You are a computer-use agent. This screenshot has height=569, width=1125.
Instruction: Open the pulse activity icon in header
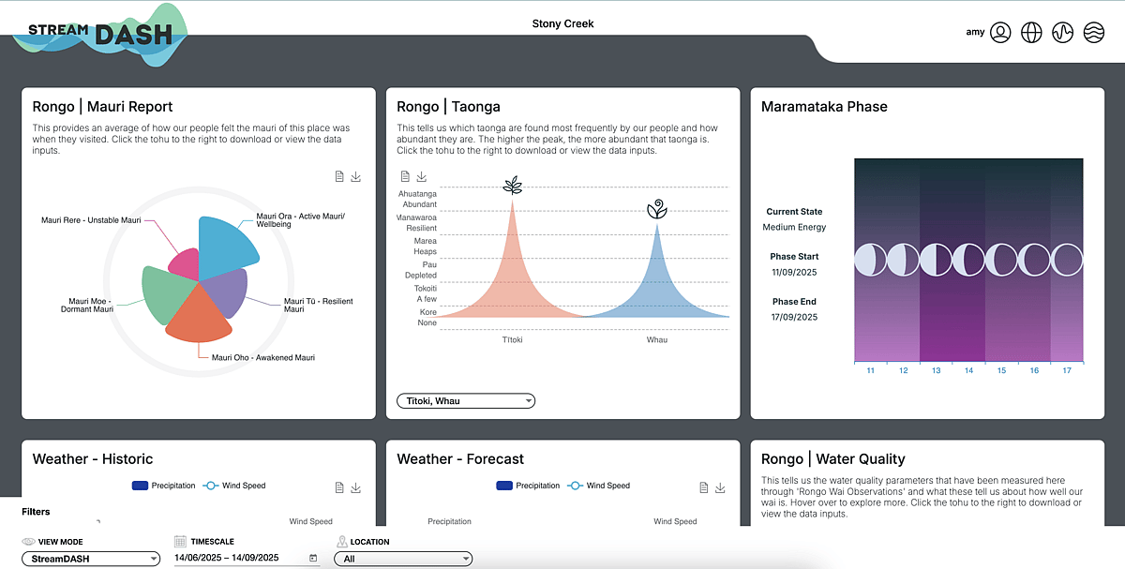pos(1062,33)
